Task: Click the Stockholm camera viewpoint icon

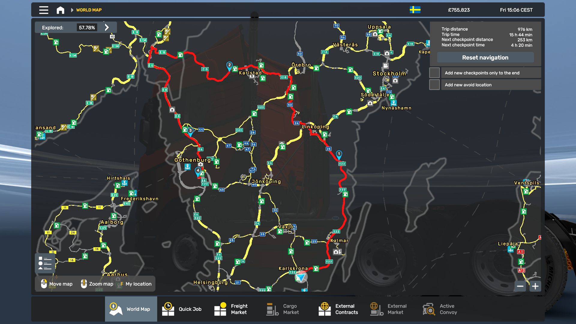Action: (x=395, y=80)
